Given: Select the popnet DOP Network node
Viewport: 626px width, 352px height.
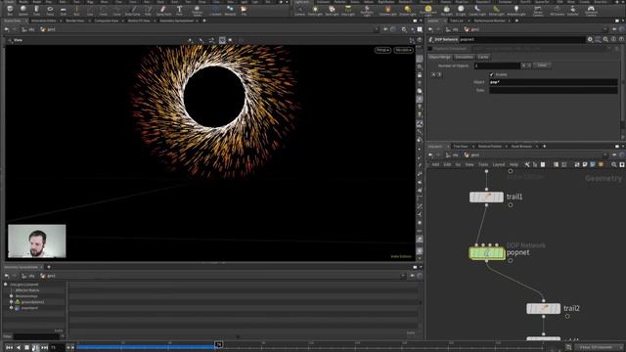Looking at the screenshot, I should 487,253.
